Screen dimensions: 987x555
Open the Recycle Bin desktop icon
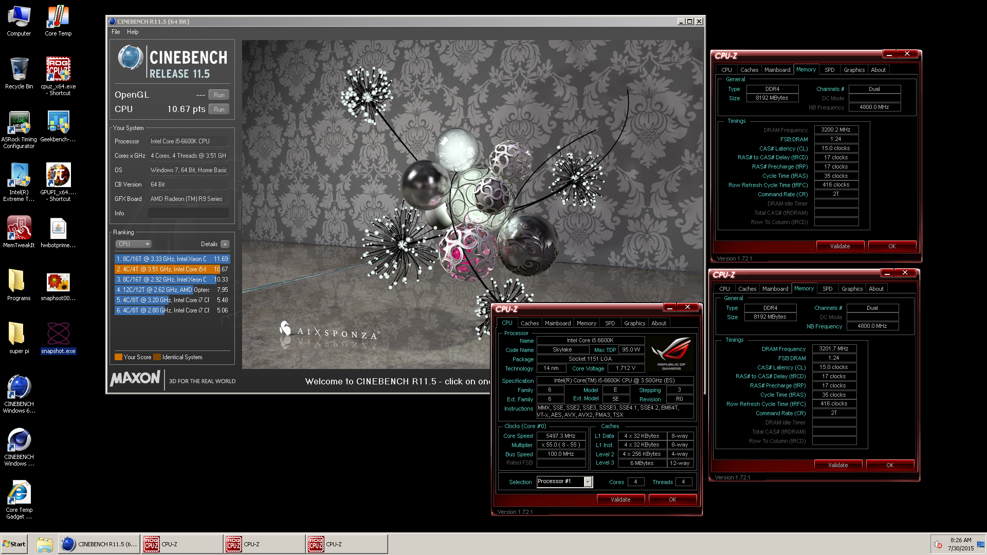[19, 73]
